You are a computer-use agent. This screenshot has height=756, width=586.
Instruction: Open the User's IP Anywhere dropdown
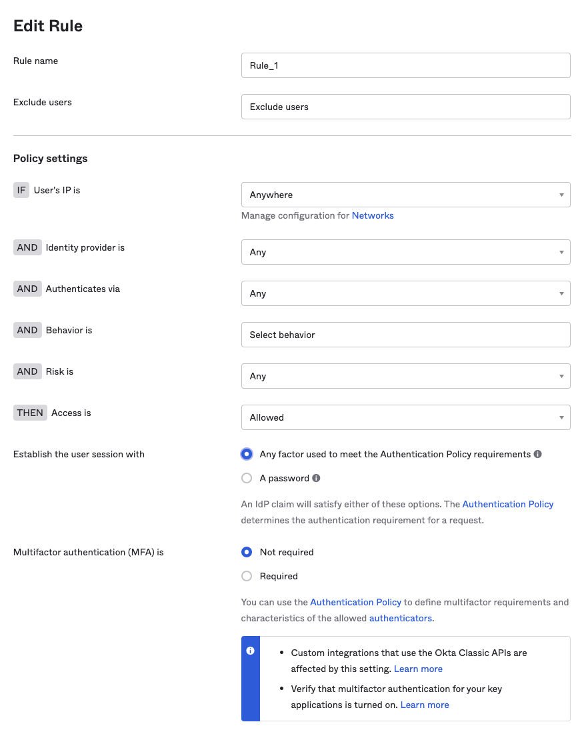click(x=405, y=195)
